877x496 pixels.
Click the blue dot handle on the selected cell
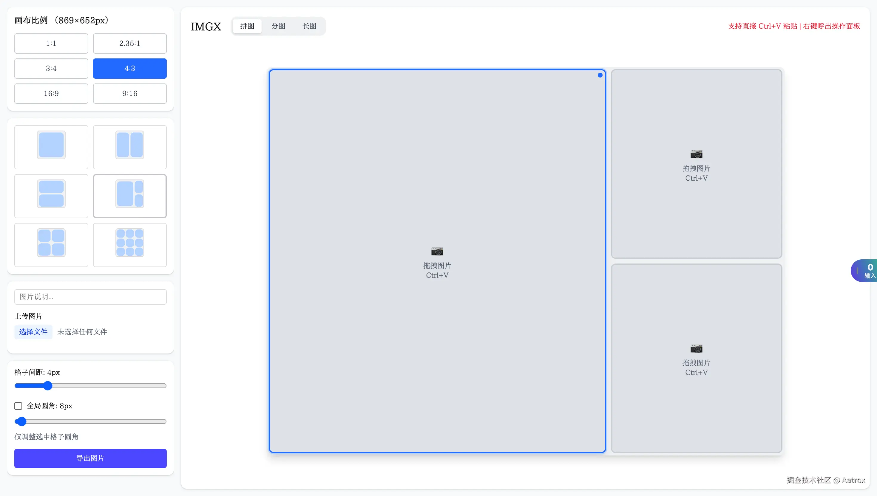pos(600,75)
